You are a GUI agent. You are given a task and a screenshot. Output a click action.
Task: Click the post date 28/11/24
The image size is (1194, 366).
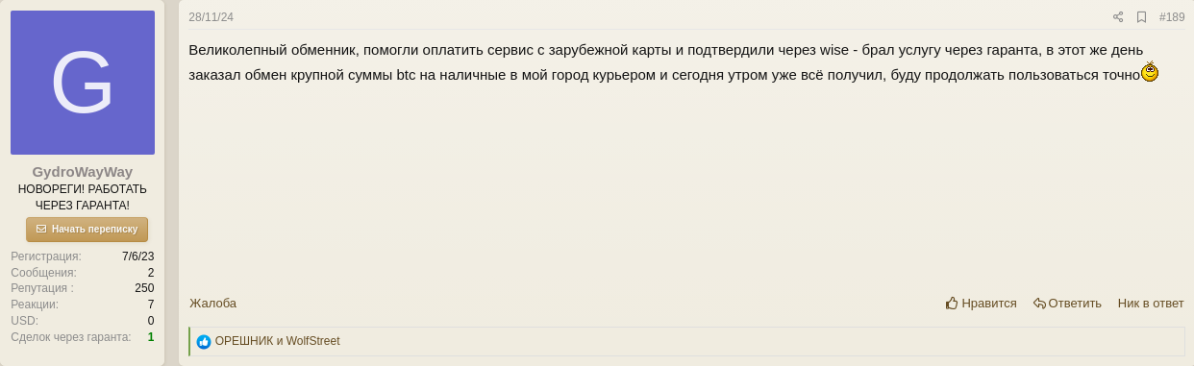[x=211, y=17]
